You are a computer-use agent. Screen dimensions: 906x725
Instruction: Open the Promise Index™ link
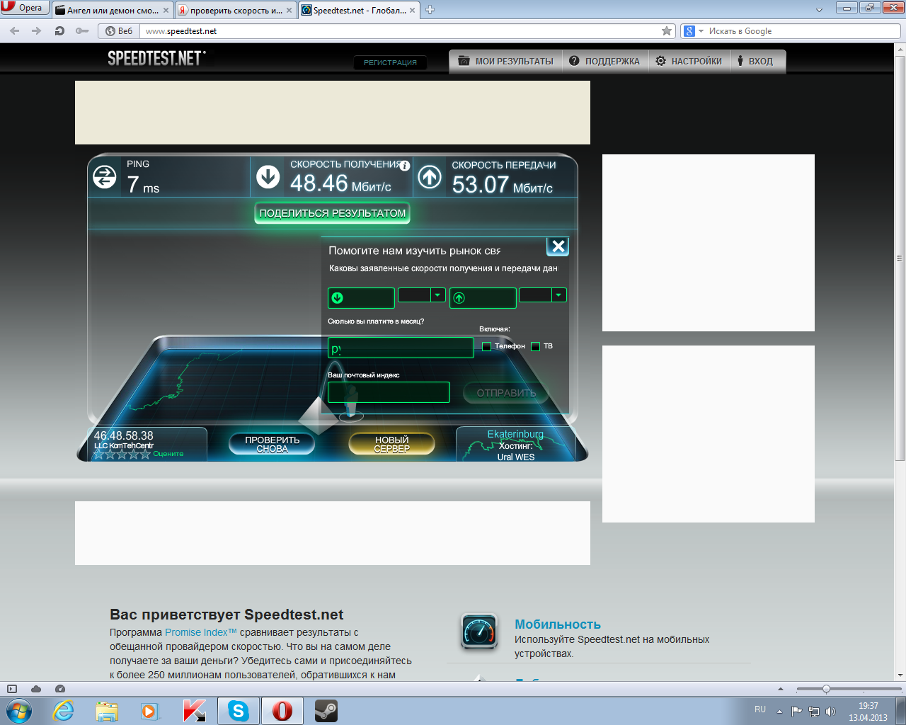coord(201,632)
